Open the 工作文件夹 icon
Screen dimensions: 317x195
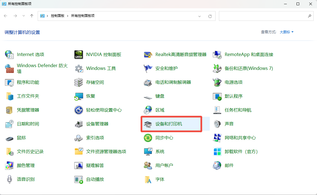click(9, 96)
